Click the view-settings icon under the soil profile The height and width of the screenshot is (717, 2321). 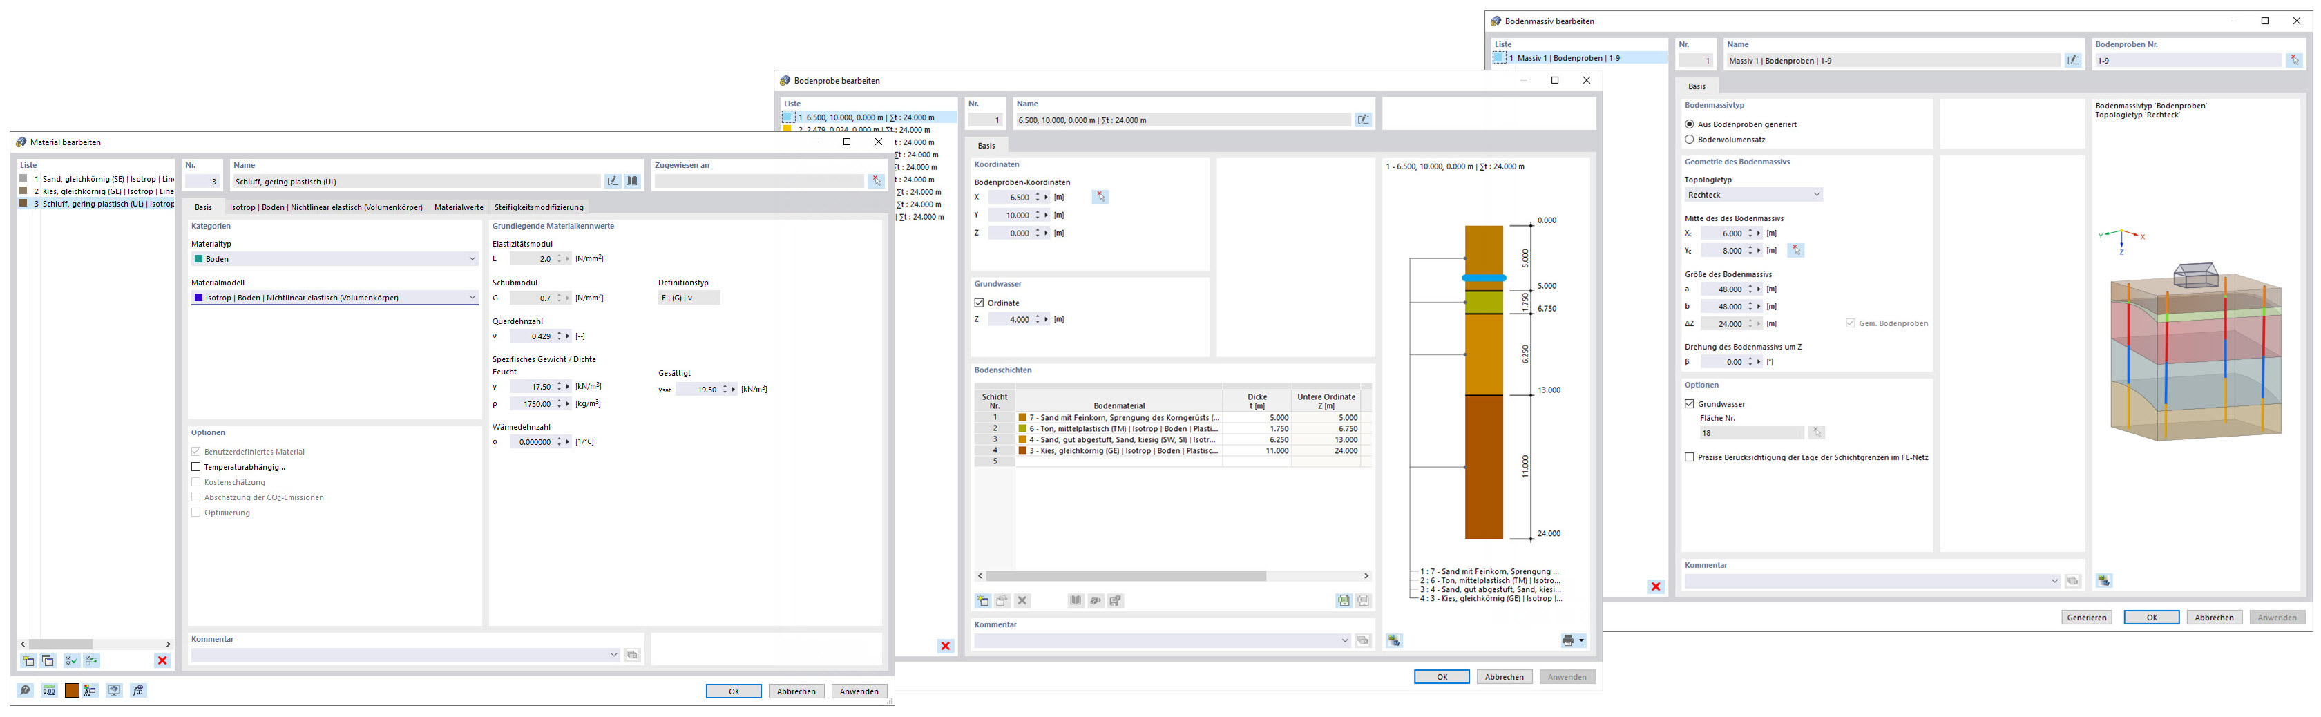pos(1395,640)
